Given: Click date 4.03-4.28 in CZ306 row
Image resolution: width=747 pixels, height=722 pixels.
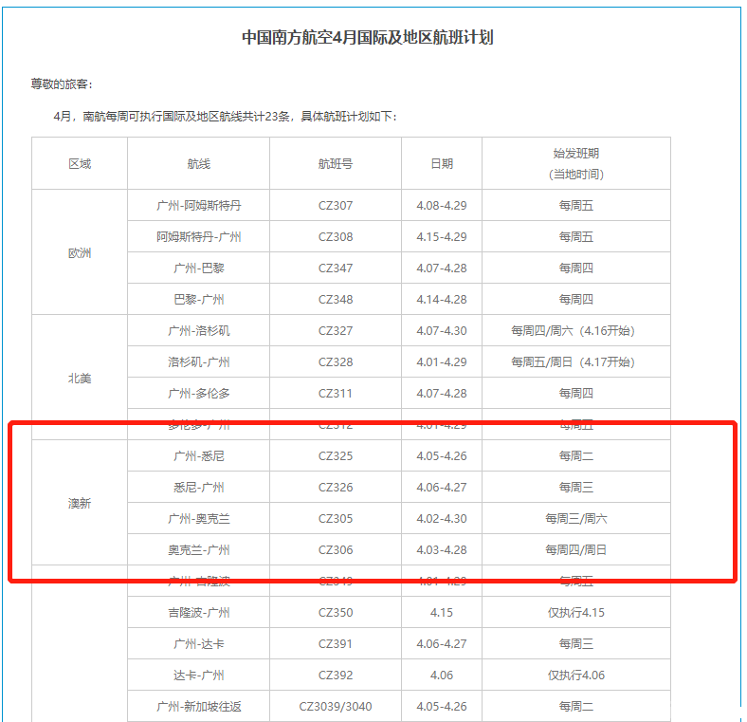Looking at the screenshot, I should coord(442,550).
